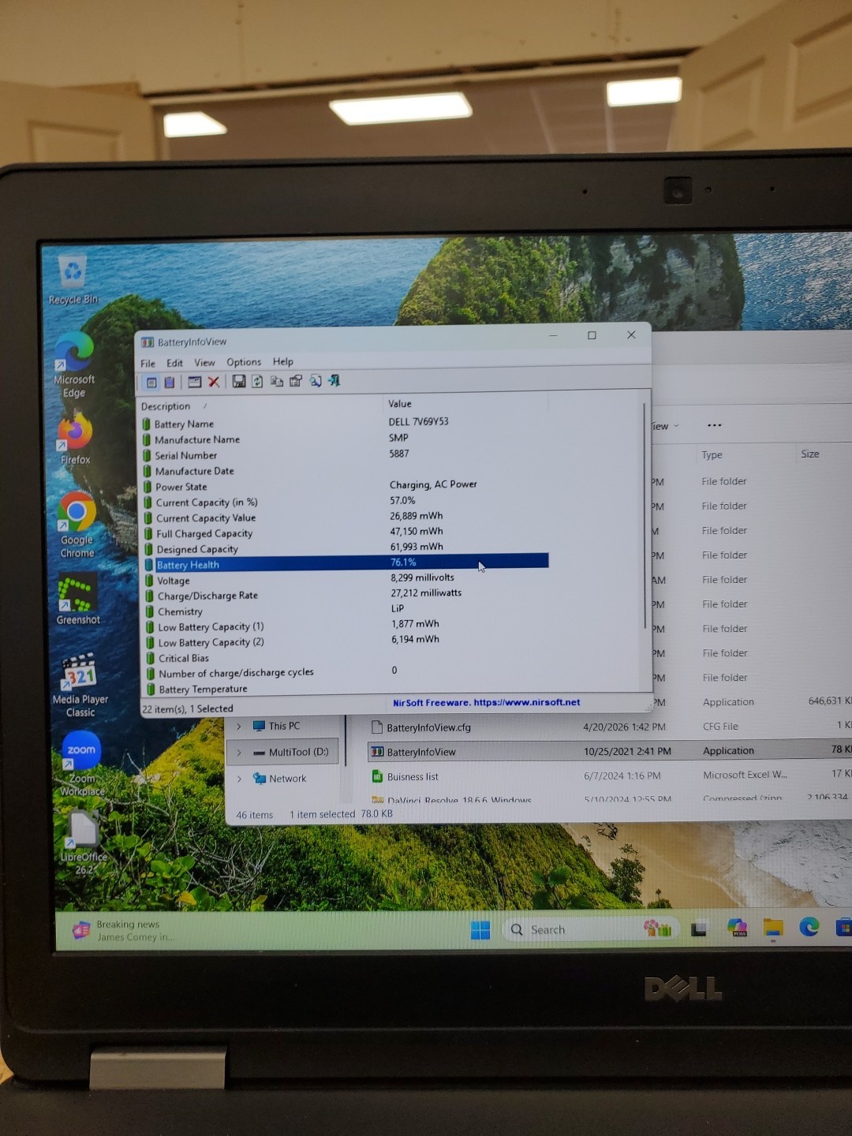
Task: Select the Designed Capacity row
Action: click(345, 548)
